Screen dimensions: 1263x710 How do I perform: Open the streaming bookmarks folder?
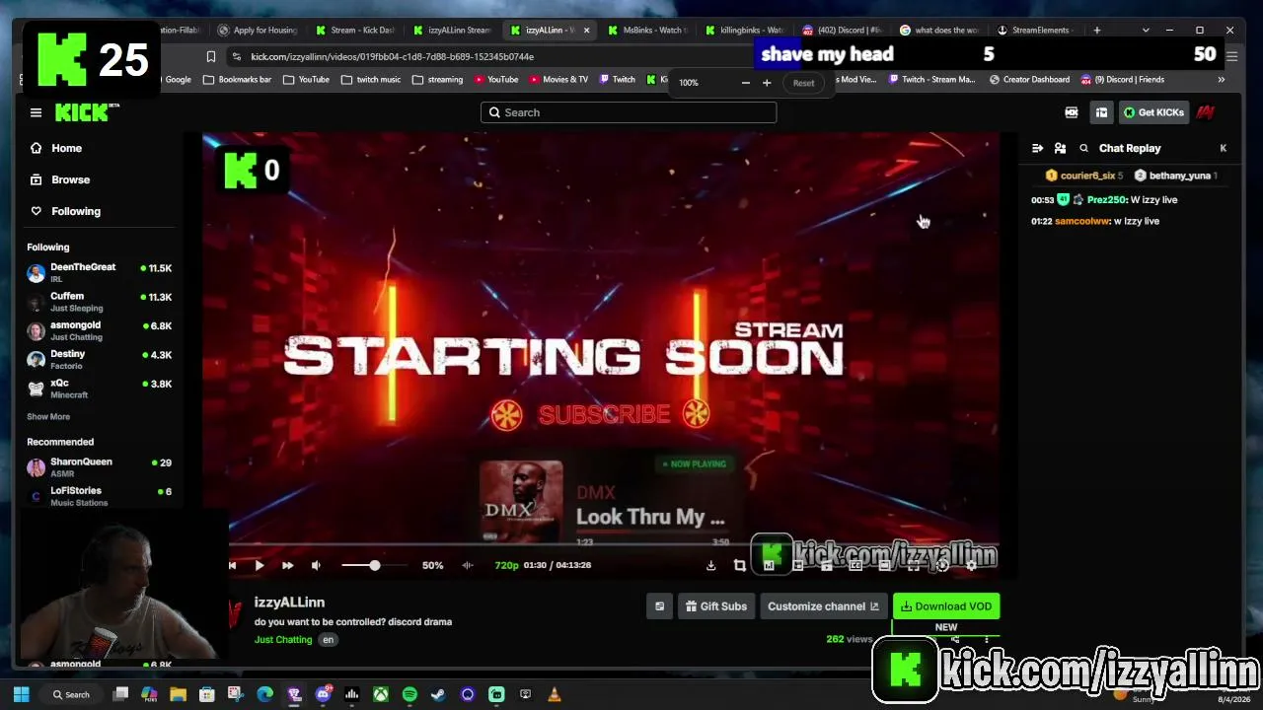[437, 80]
